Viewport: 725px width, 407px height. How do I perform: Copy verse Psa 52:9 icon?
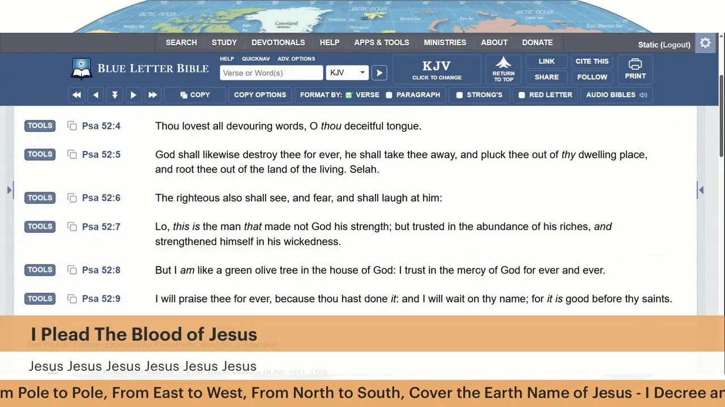pos(72,299)
